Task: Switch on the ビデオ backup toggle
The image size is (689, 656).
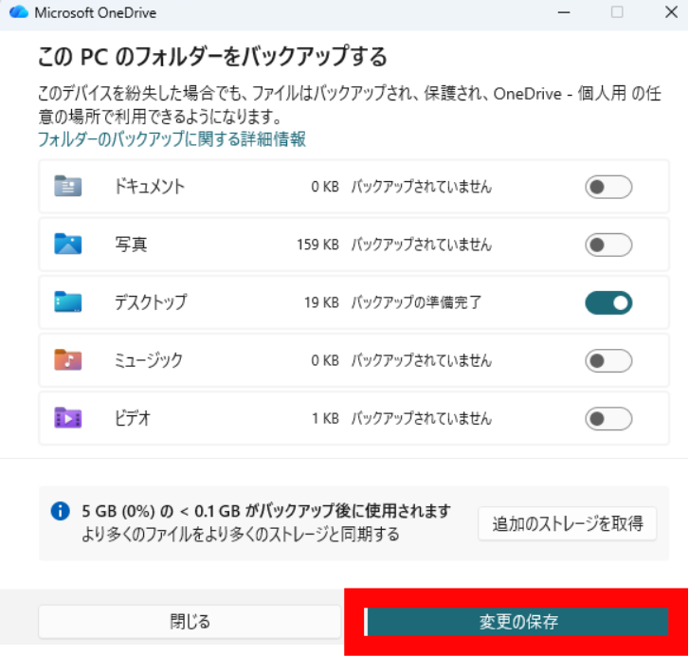Action: coord(608,419)
